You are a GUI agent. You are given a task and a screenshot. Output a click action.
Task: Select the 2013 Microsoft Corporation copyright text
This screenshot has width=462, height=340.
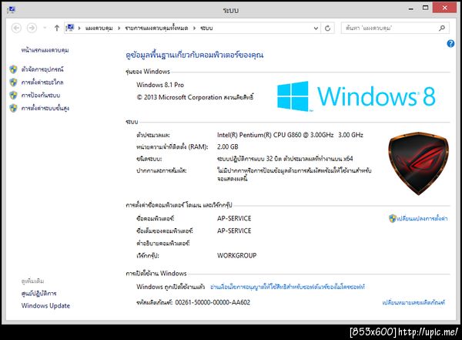[195, 97]
